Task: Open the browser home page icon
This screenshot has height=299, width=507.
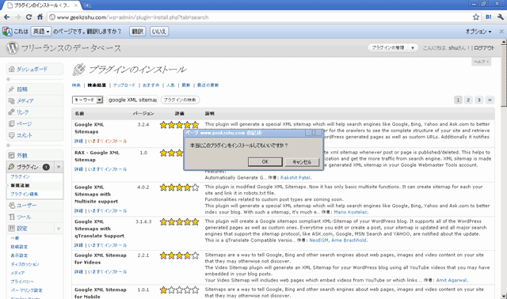Action: click(40, 17)
